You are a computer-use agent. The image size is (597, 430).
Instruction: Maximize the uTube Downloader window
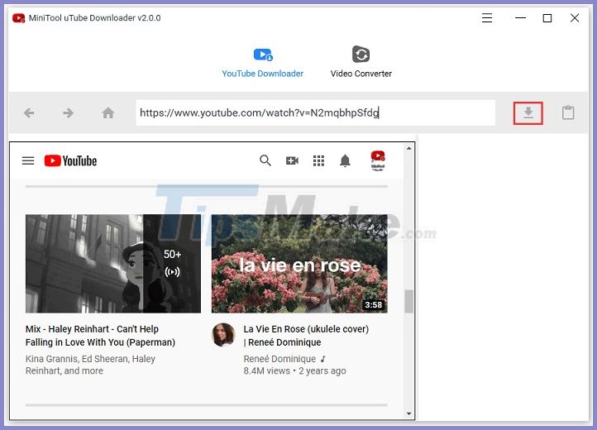click(547, 18)
